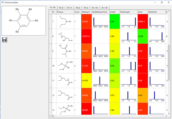Screen dimensions: 172x119
Task: Open the Rn x Rn tab
Action: tap(105, 7)
